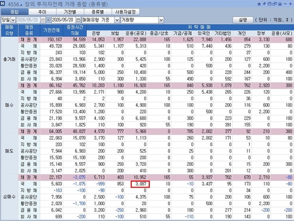Switch to the 기관별 tab
The image size is (294, 221).
tap(70, 12)
